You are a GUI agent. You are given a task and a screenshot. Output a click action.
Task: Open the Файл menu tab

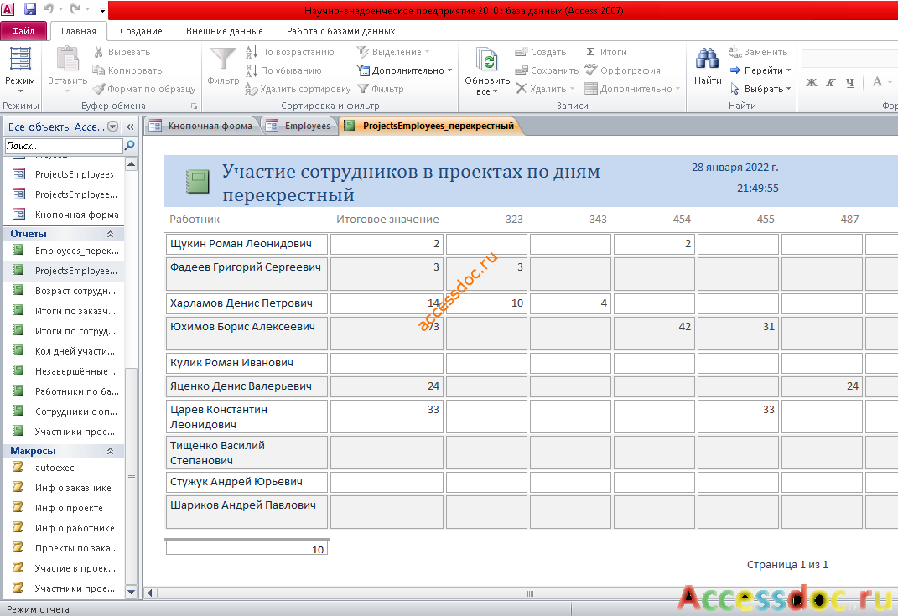click(x=23, y=31)
